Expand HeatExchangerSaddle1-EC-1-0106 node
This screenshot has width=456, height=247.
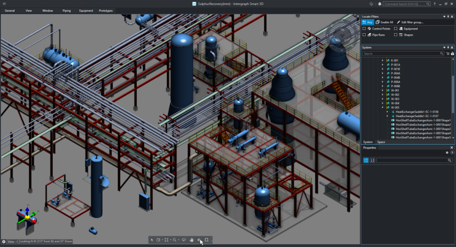[387, 112]
